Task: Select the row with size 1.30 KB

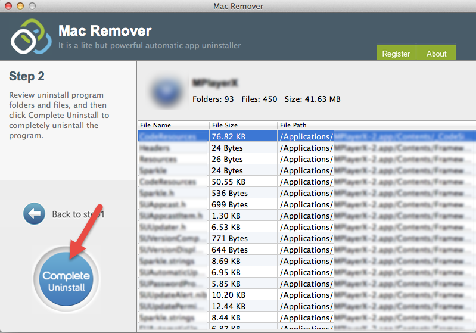Action: (x=307, y=216)
